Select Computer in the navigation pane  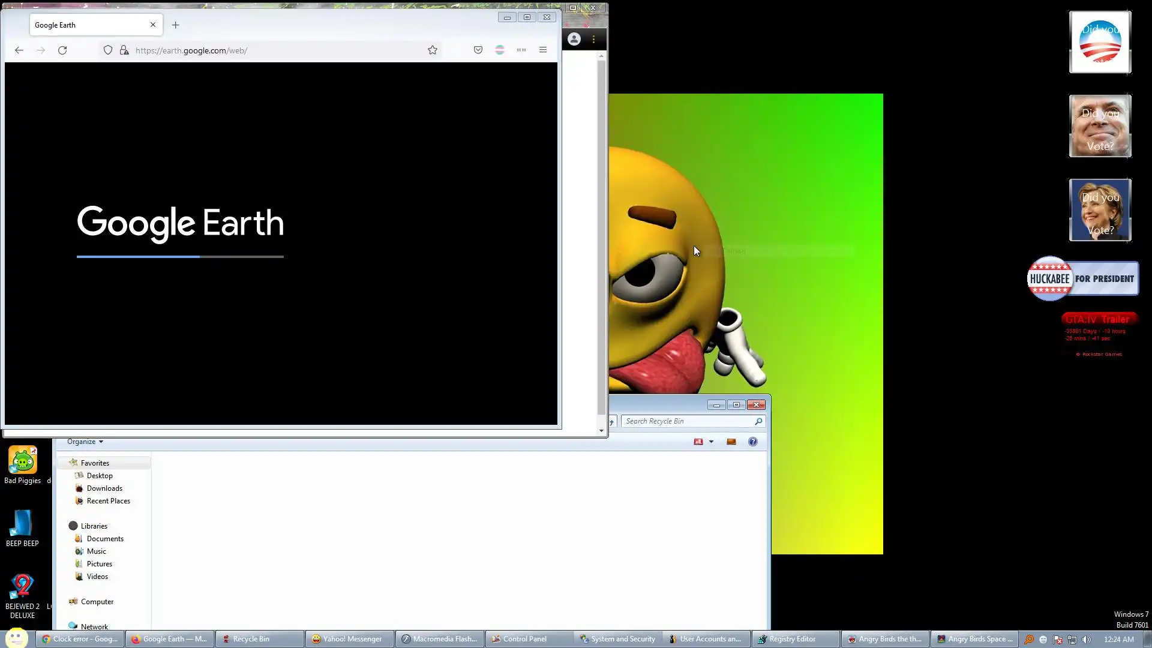[x=97, y=602]
